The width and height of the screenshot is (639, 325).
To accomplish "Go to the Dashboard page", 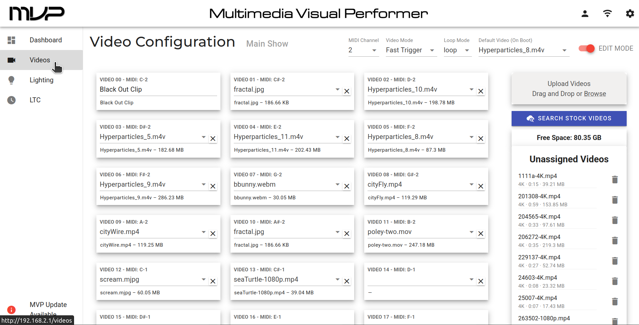I will [46, 40].
